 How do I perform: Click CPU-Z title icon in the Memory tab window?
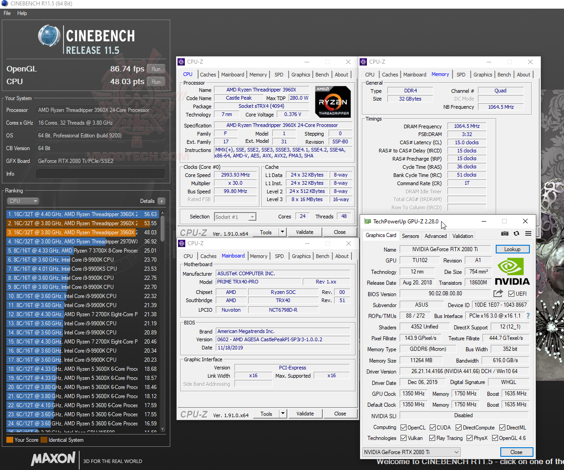click(363, 62)
